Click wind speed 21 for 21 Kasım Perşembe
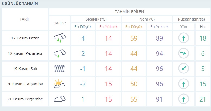Image resolution: width=211 pixels, height=111 pixels. (203, 99)
